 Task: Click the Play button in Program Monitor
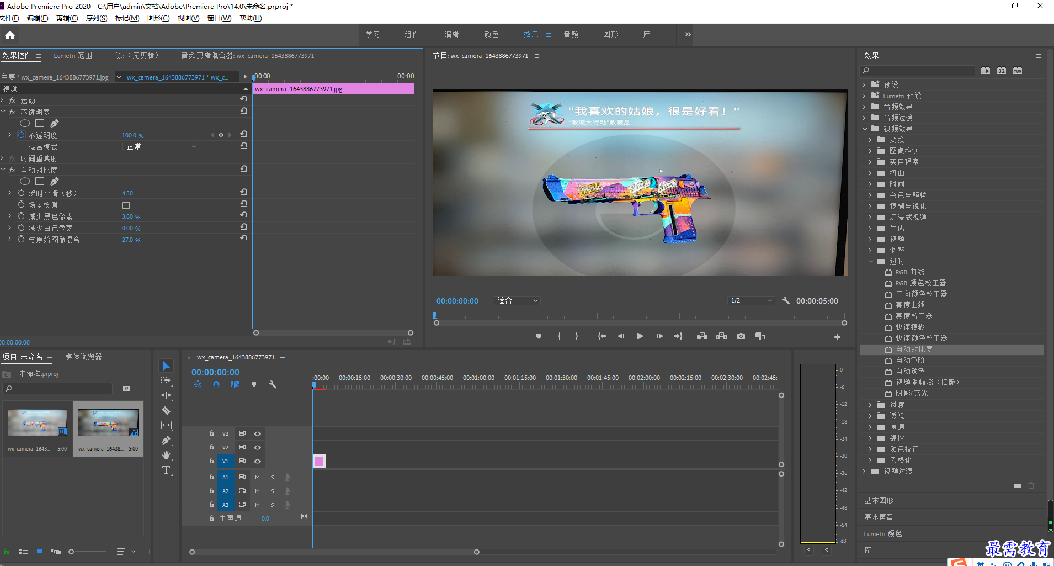(640, 336)
